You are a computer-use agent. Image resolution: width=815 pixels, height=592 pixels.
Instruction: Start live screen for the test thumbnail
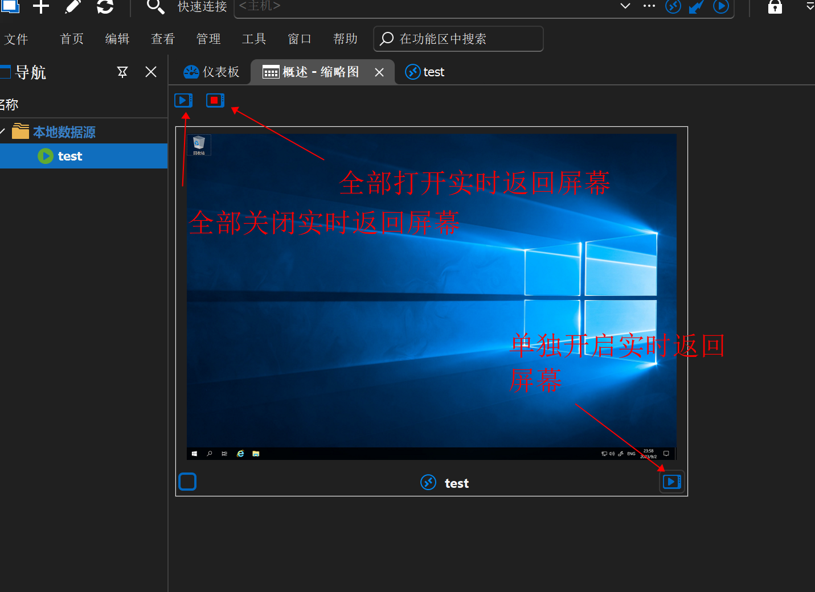point(672,482)
